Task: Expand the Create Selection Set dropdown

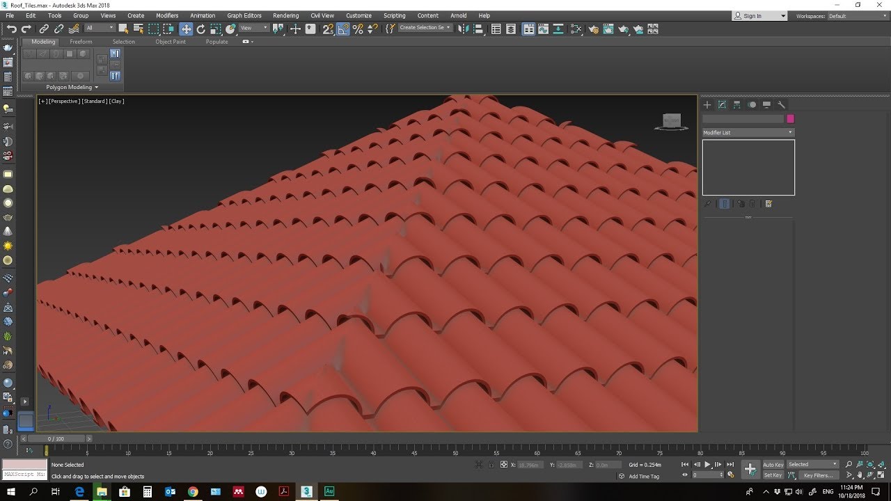Action: click(x=425, y=29)
